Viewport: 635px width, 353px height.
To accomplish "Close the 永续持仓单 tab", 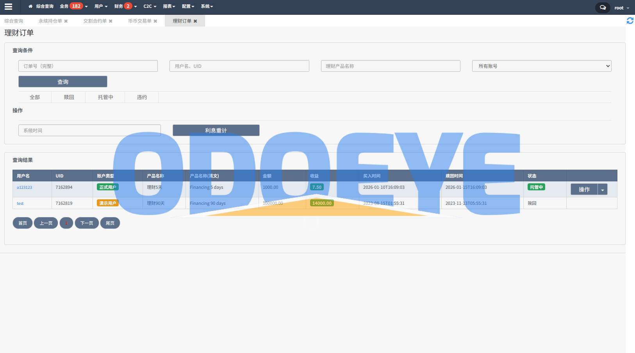I will 66,21.
